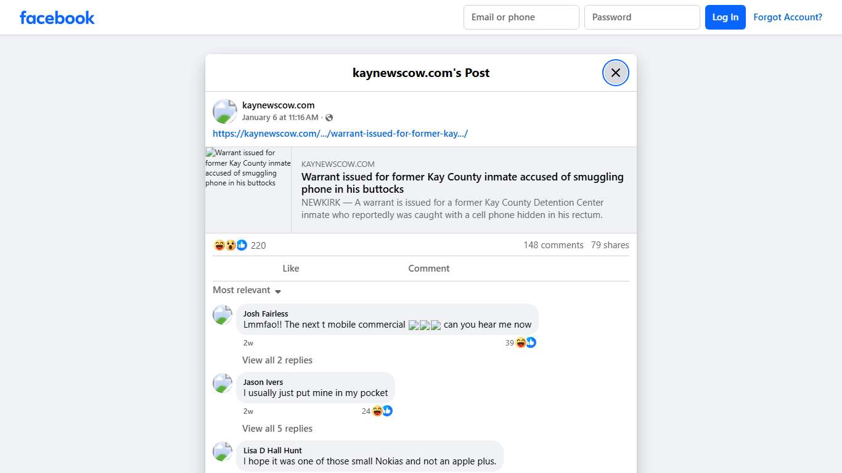Click inside the Email or phone field
This screenshot has width=842, height=473.
point(521,17)
